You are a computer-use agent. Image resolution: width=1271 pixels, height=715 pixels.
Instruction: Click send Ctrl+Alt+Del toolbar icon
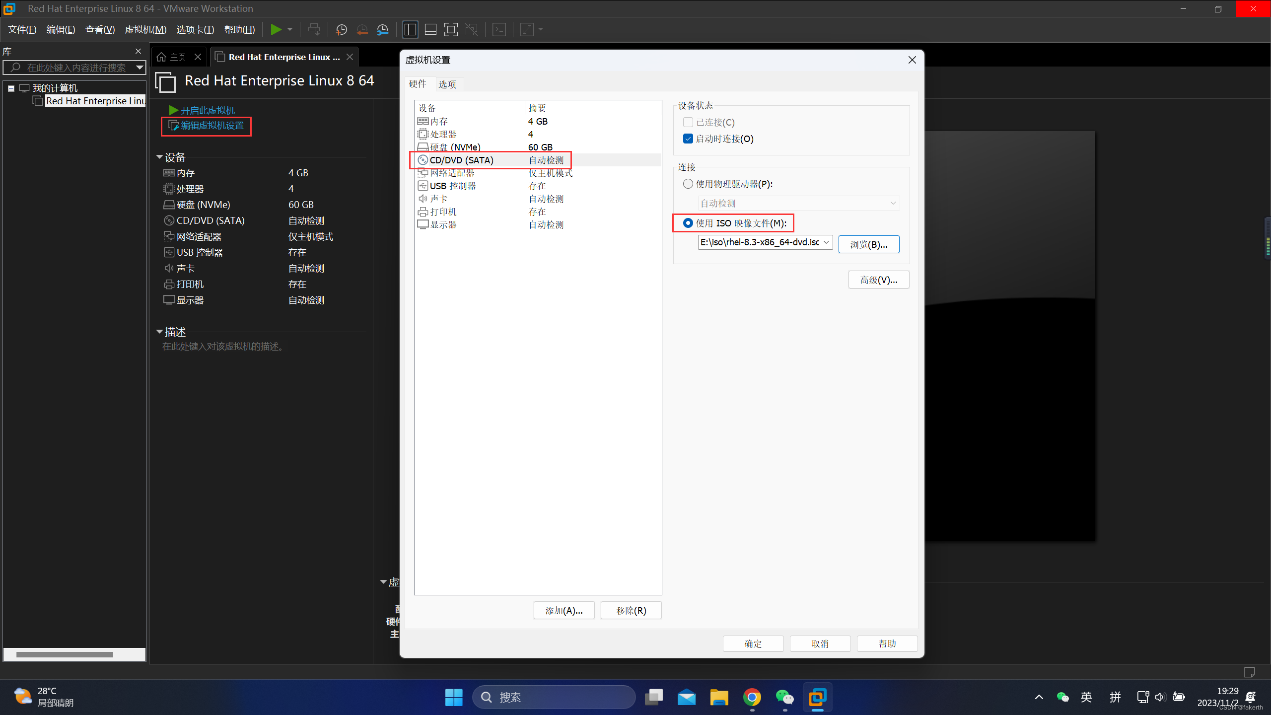(314, 30)
